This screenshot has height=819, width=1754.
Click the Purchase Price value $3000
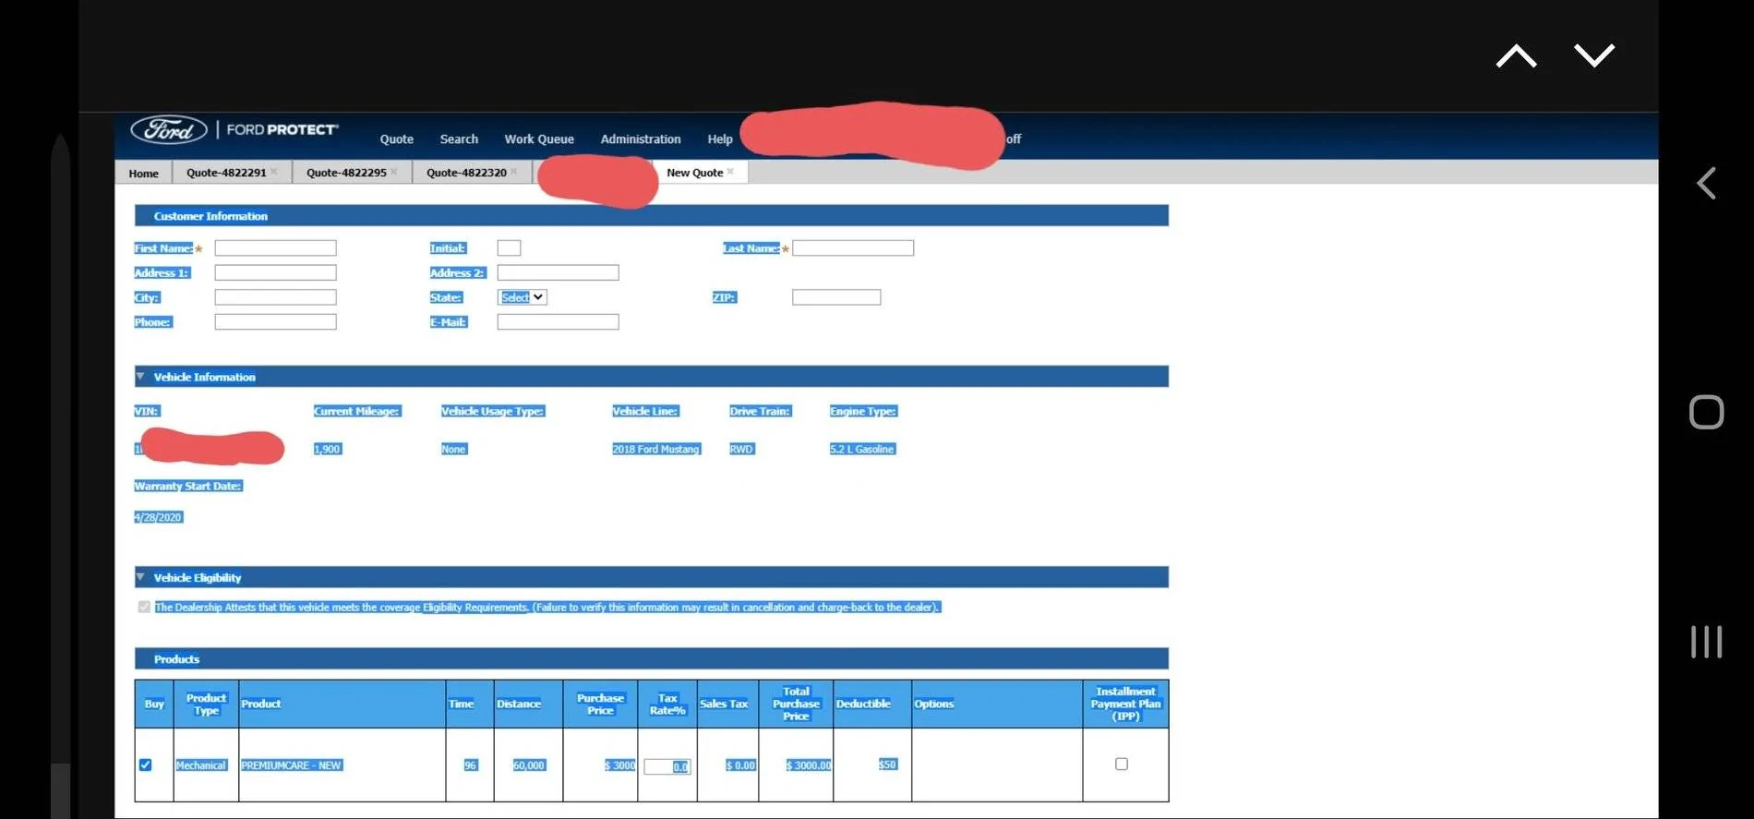(x=619, y=765)
